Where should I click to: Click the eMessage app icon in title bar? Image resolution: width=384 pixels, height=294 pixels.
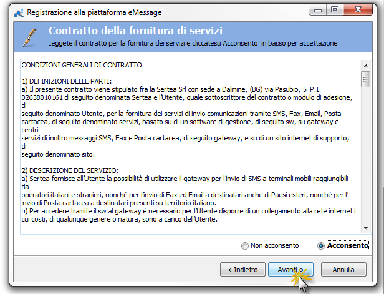pyautogui.click(x=19, y=12)
